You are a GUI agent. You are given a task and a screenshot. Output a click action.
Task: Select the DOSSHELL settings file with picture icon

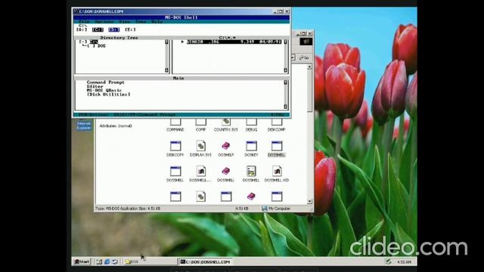[251, 172]
